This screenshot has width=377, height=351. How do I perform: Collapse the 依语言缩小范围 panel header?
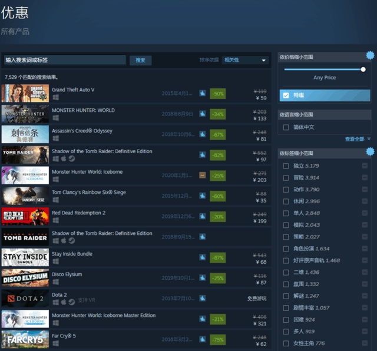pos(325,115)
